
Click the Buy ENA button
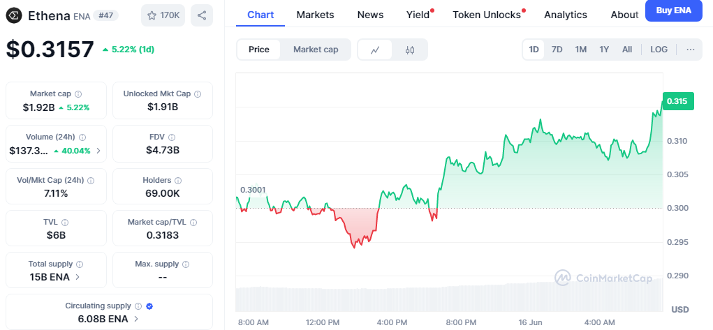point(673,10)
